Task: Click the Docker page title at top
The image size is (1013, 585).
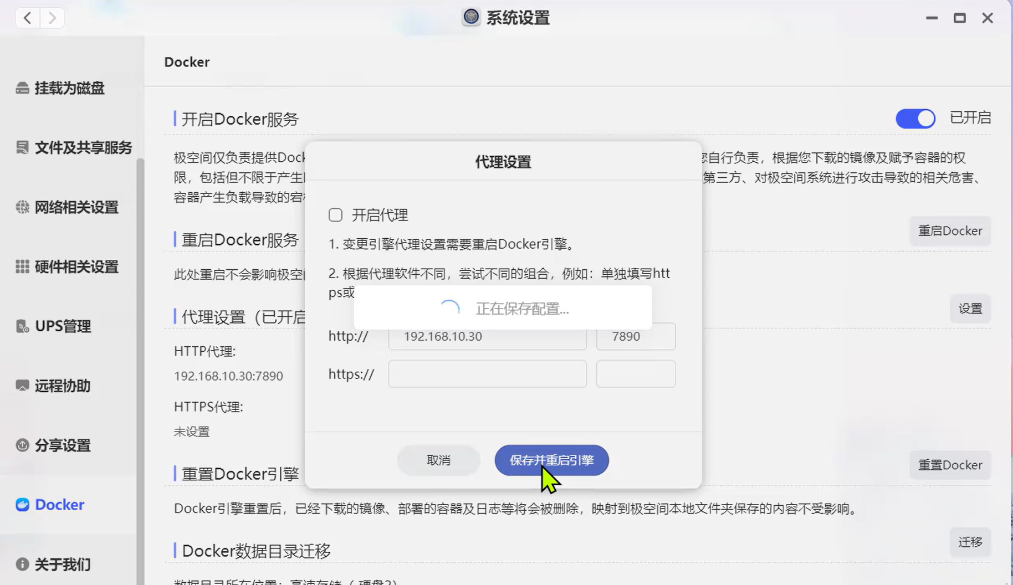Action: click(187, 62)
